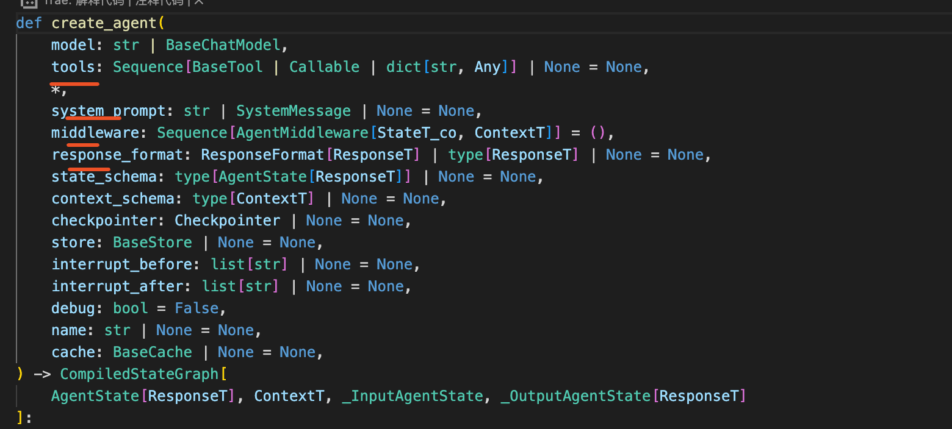The width and height of the screenshot is (952, 429).
Task: Click AgentState on the state_schema line
Action: pos(262,177)
